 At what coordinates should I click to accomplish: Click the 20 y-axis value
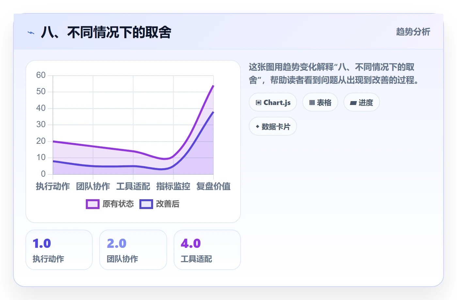(x=41, y=141)
